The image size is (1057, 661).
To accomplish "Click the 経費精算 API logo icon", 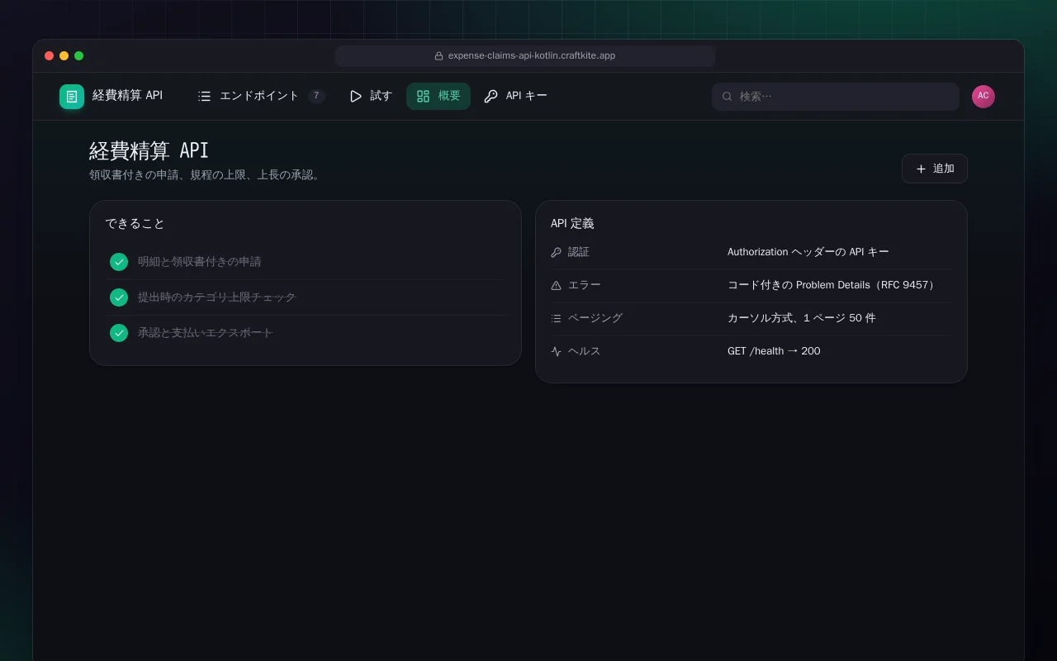I will click(72, 97).
